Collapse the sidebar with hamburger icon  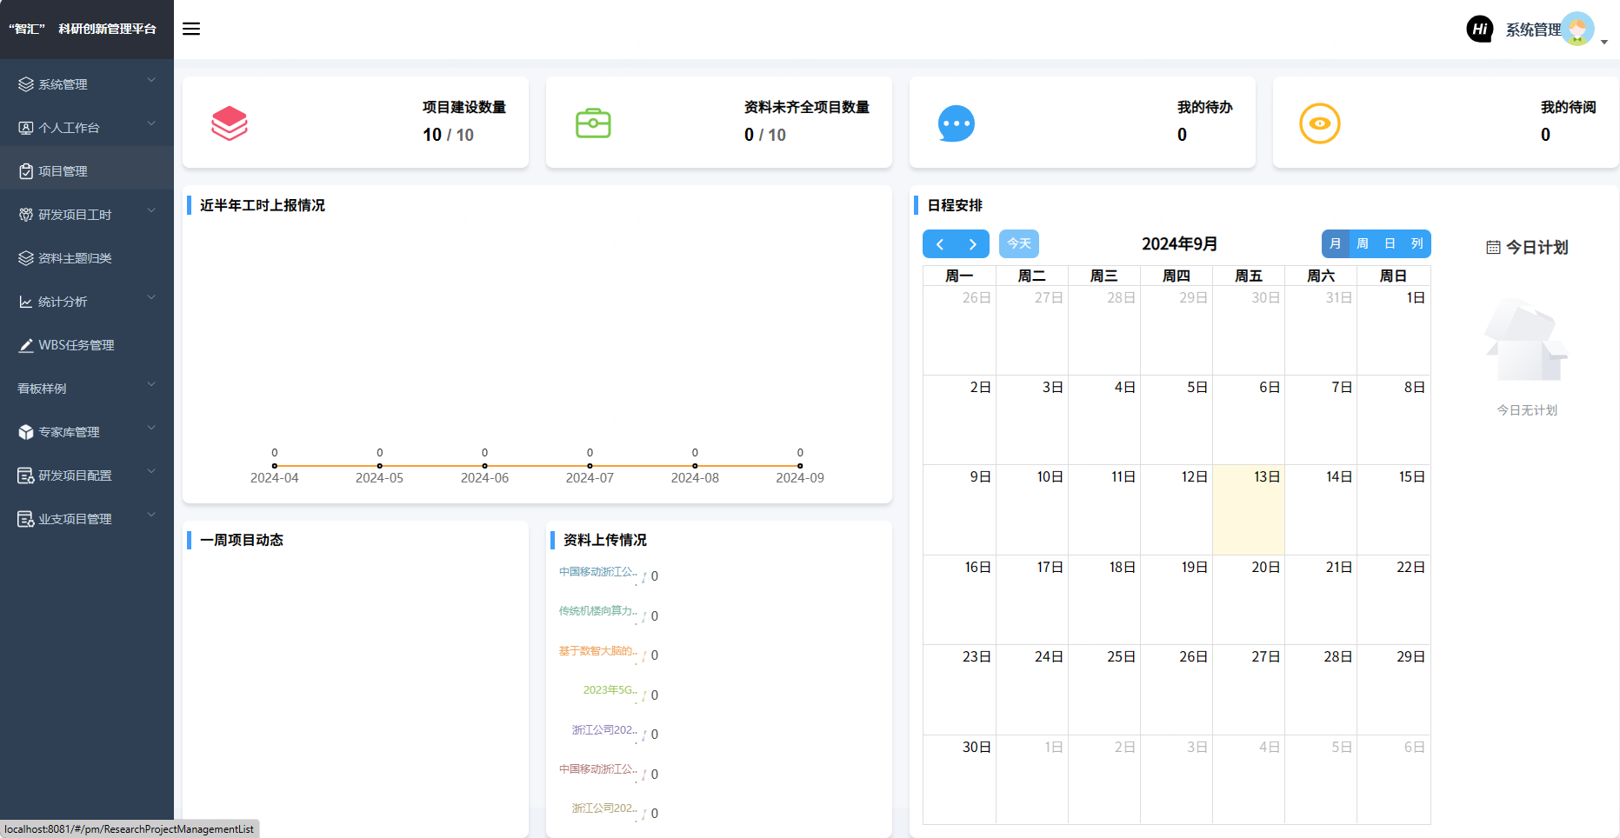[x=191, y=29]
